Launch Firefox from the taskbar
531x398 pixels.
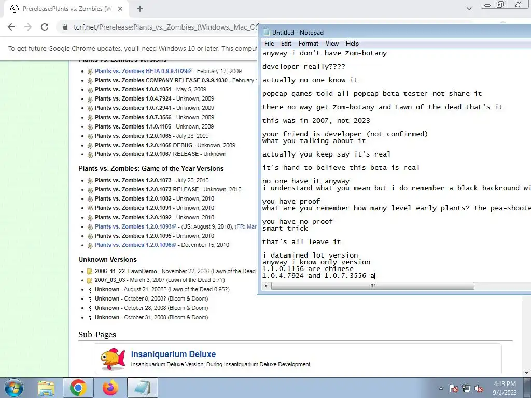tap(110, 388)
